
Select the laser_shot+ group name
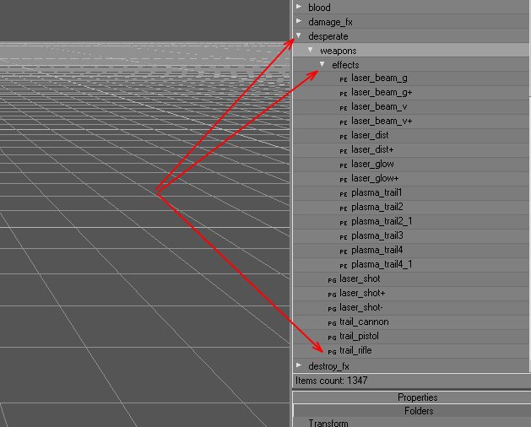pyautogui.click(x=362, y=293)
